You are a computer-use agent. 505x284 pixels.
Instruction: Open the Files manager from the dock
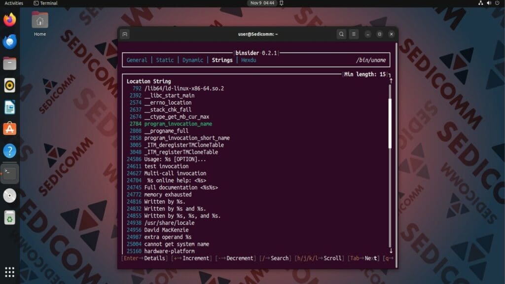point(9,63)
